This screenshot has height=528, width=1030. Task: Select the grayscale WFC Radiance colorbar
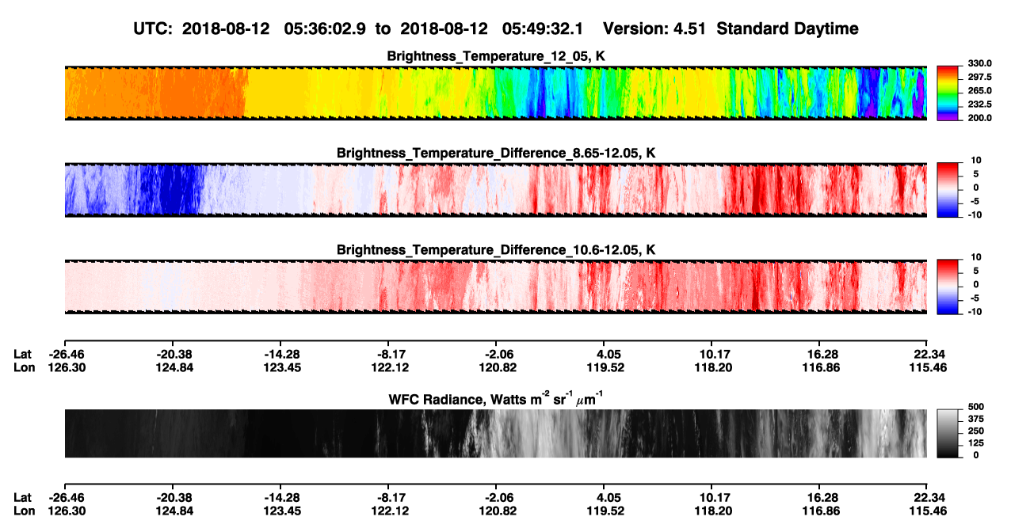coord(948,433)
